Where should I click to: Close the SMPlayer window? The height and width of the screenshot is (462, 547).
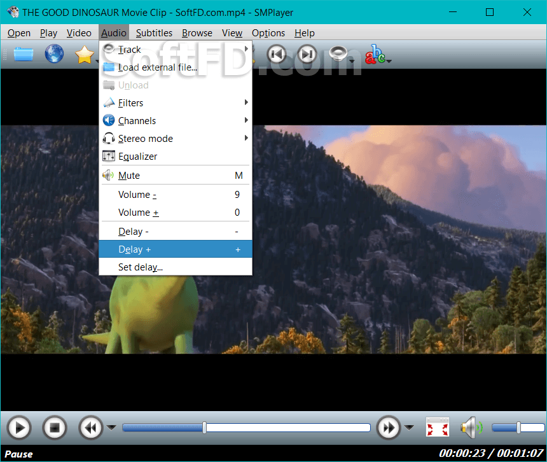click(527, 12)
